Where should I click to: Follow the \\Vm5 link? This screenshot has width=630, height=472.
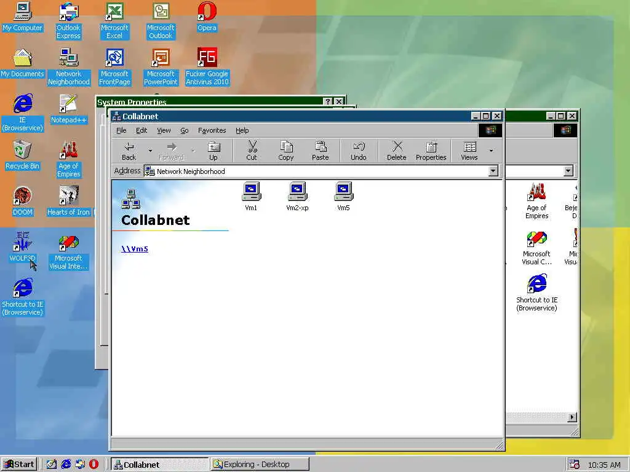click(135, 249)
